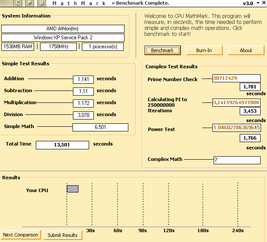
Task: Click the PI calculation result field
Action: coord(236,102)
